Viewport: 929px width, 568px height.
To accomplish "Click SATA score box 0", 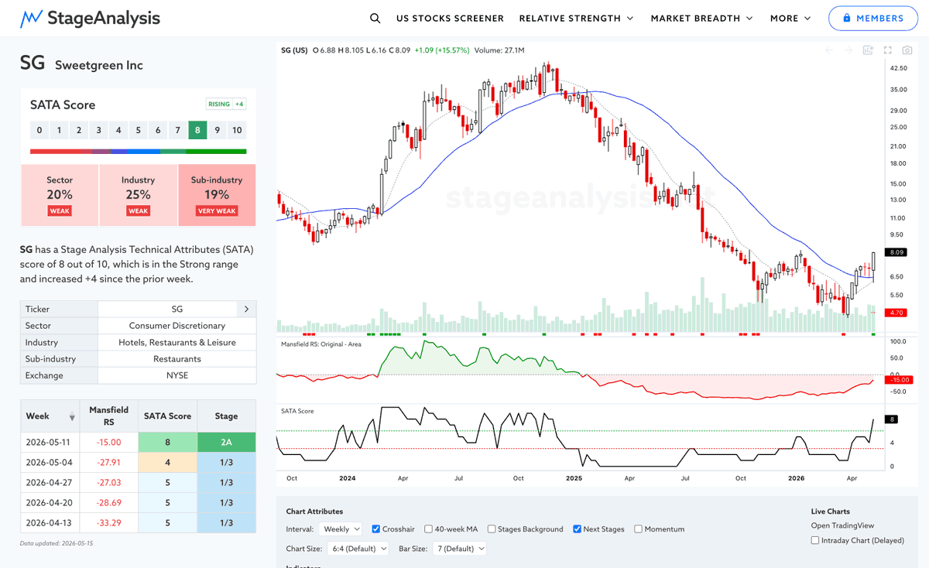I will (x=39, y=130).
